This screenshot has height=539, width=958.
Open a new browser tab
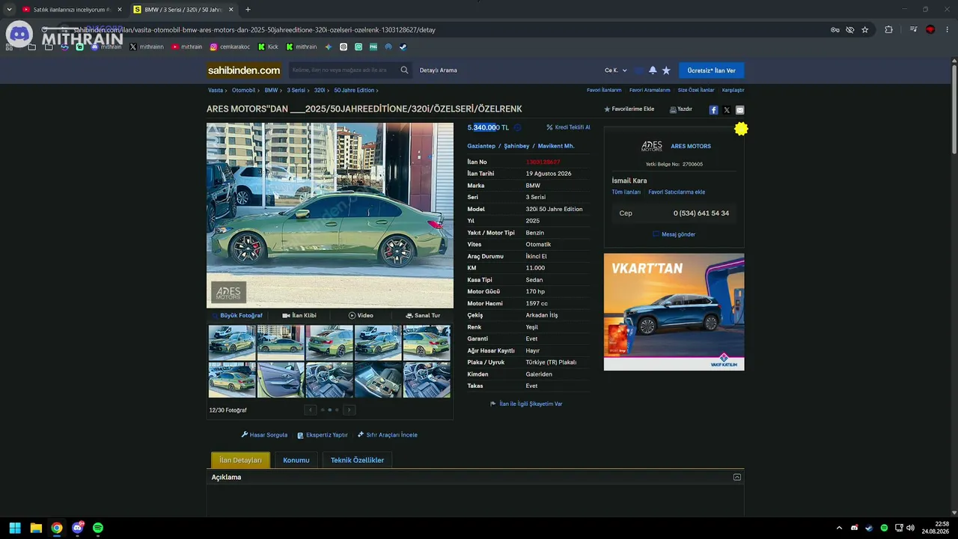click(248, 10)
